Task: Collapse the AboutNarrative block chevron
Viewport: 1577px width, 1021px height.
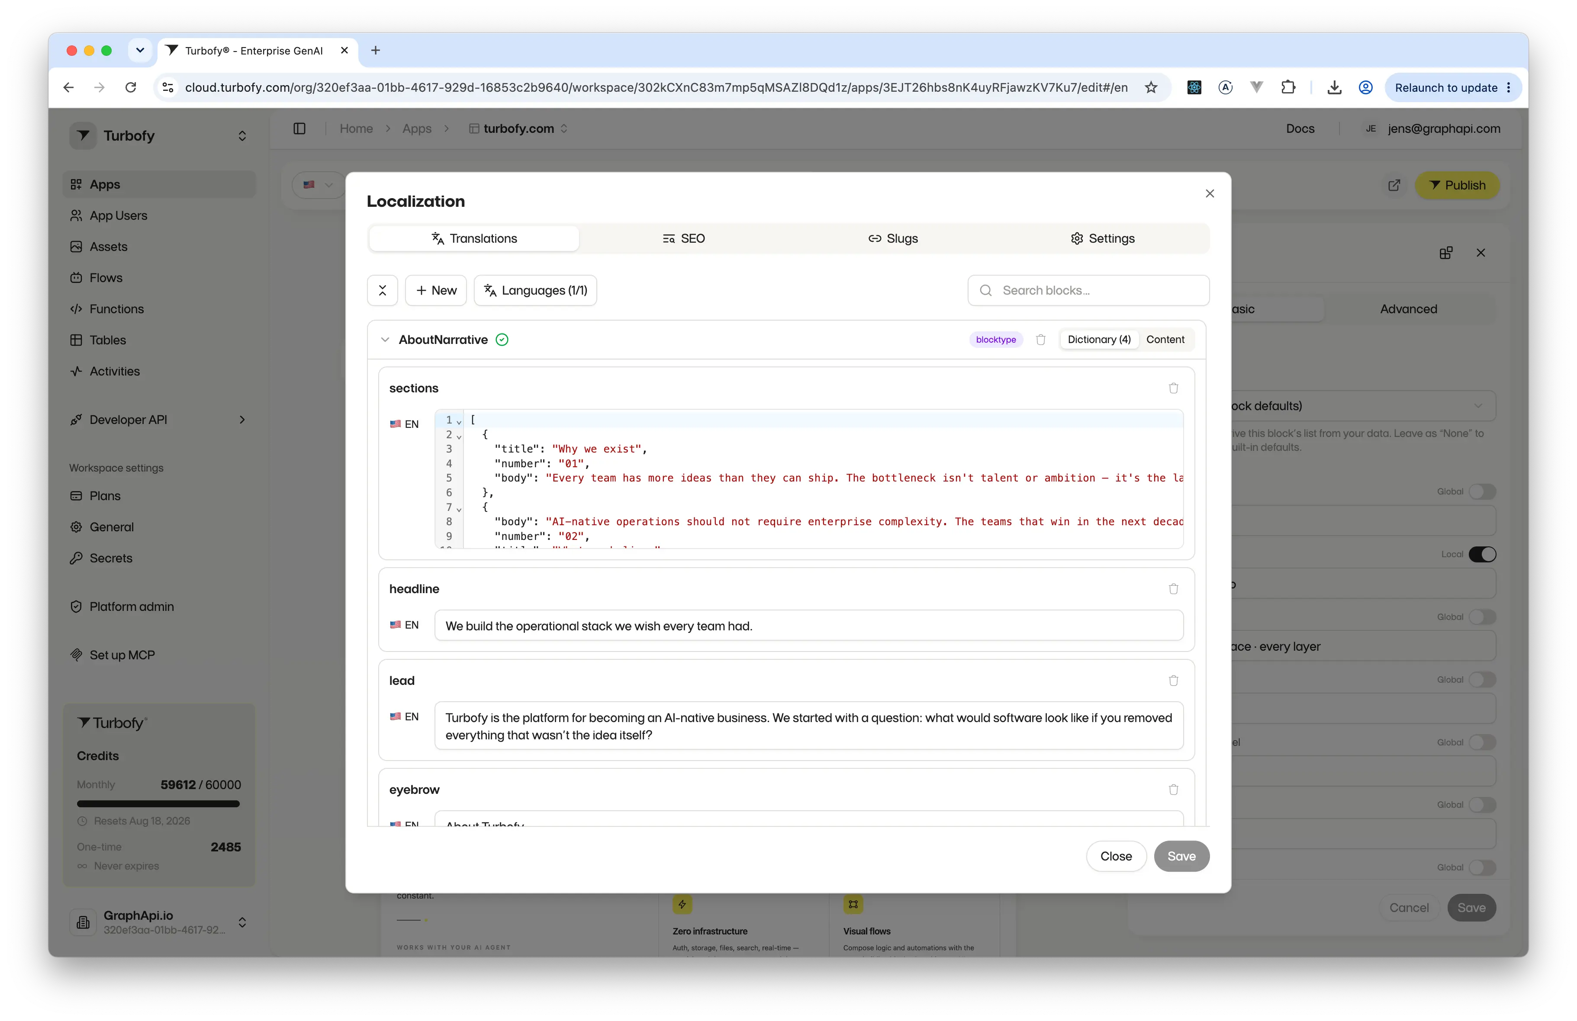Action: coord(385,340)
